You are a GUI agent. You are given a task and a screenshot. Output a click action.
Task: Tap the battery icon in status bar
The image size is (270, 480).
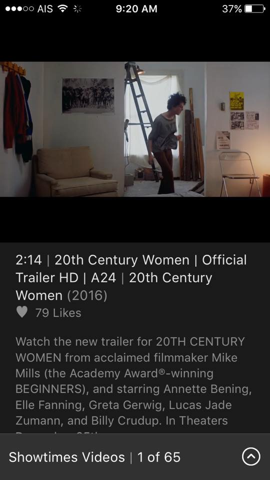(254, 9)
